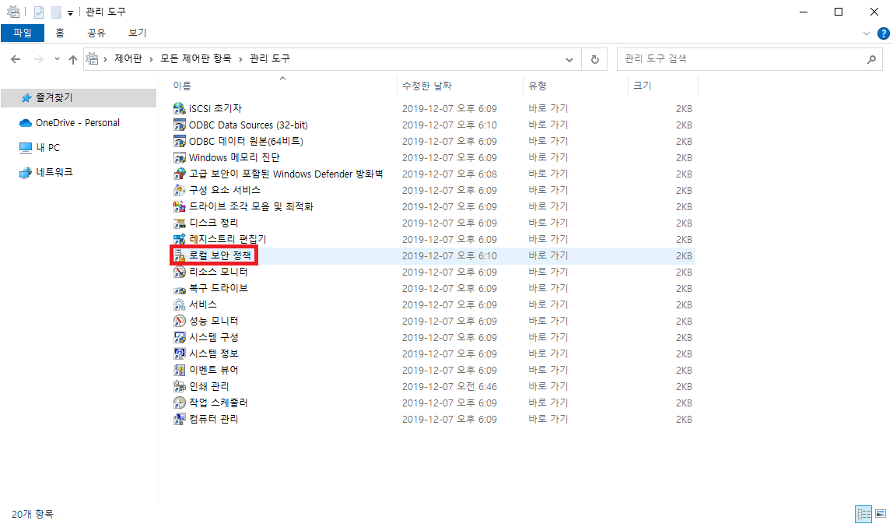Expand the root breadcrumb chevron after icon
This screenshot has height=524, width=893.
pyautogui.click(x=105, y=58)
